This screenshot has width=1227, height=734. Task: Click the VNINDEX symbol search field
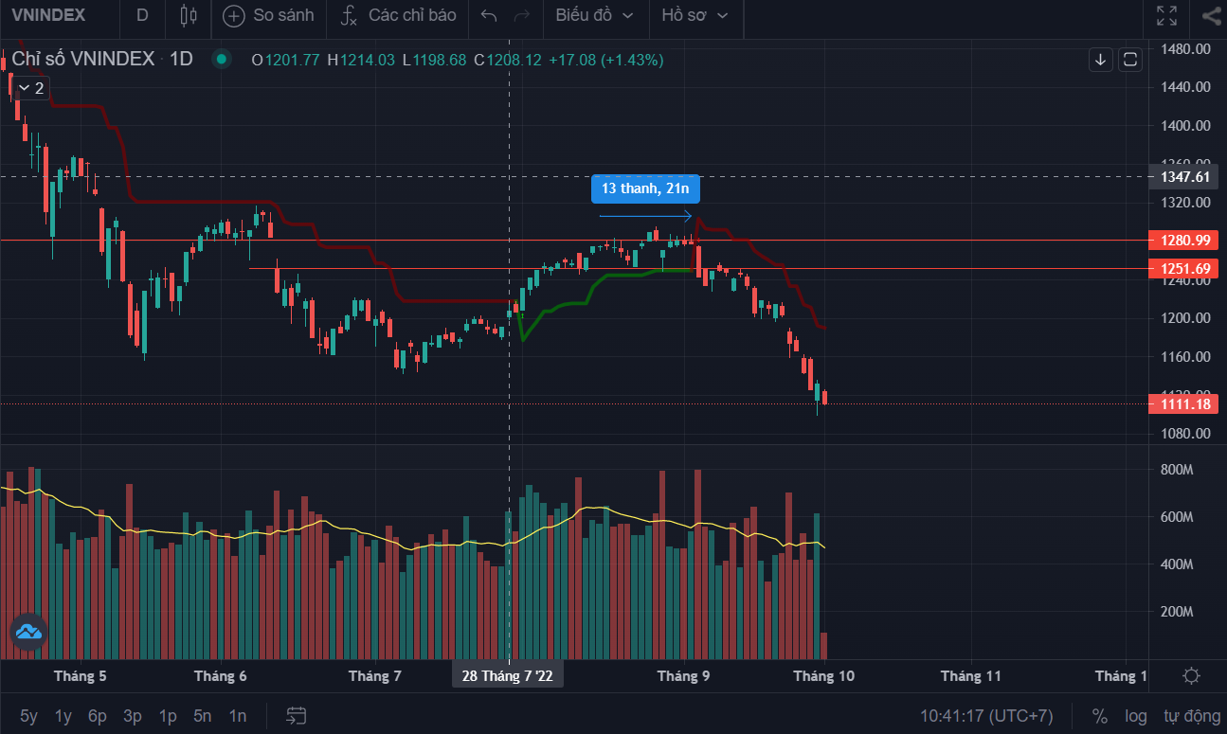[x=47, y=15]
